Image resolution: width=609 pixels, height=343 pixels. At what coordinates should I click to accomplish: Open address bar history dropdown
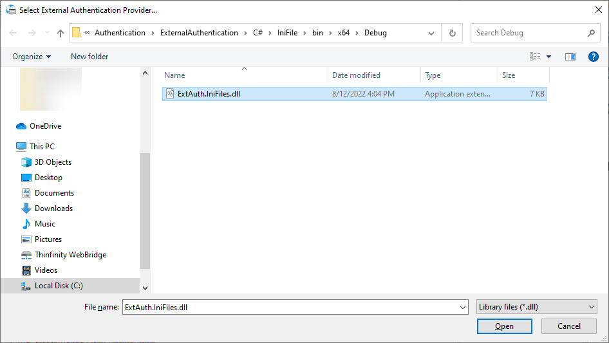(431, 33)
